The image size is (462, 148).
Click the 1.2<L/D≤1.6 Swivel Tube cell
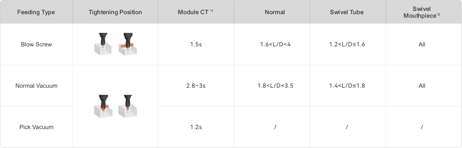[x=347, y=45]
